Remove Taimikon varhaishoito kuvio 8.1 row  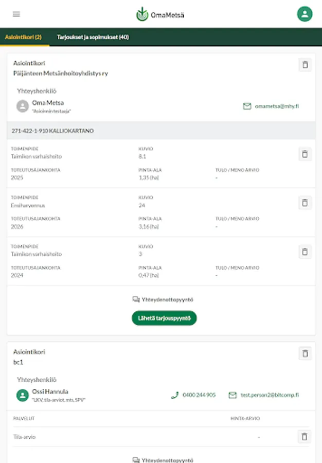[305, 154]
